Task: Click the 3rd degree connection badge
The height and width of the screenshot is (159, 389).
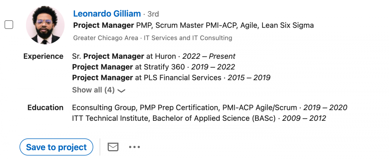Action: pos(153,14)
